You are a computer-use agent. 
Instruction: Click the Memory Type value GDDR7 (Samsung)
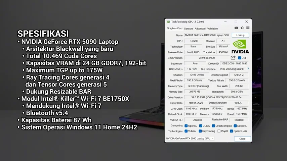pyautogui.click(x=198, y=86)
